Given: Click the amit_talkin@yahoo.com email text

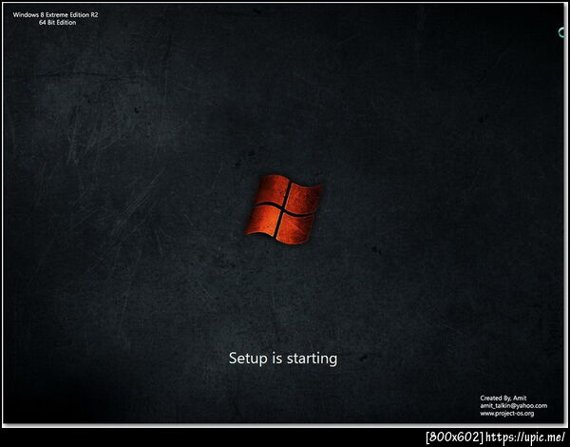Looking at the screenshot, I should [x=513, y=405].
